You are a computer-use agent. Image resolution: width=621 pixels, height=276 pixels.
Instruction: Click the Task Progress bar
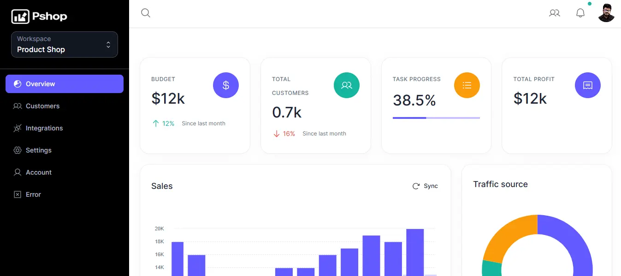436,118
